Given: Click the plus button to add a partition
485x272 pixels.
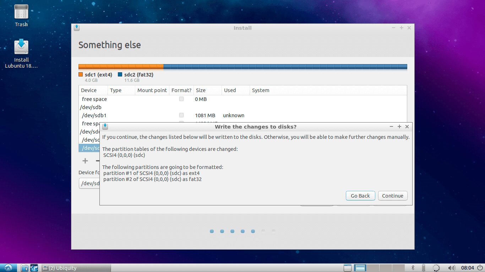Looking at the screenshot, I should pos(85,160).
